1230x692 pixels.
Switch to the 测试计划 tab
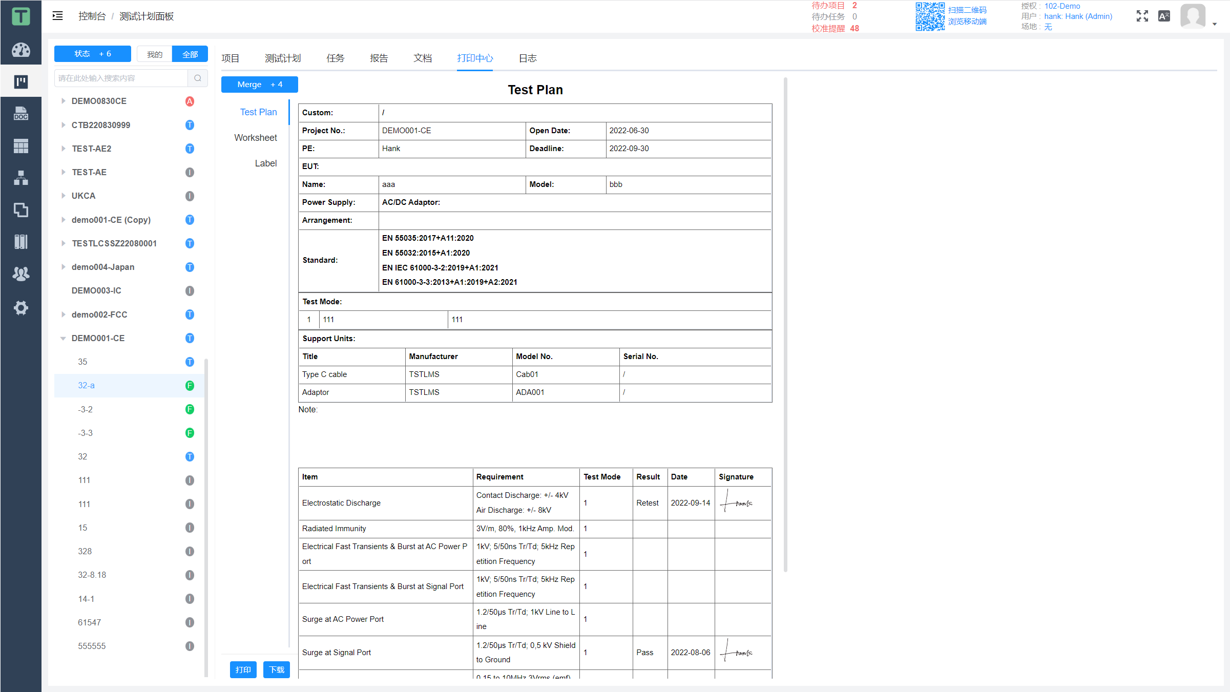(x=283, y=58)
